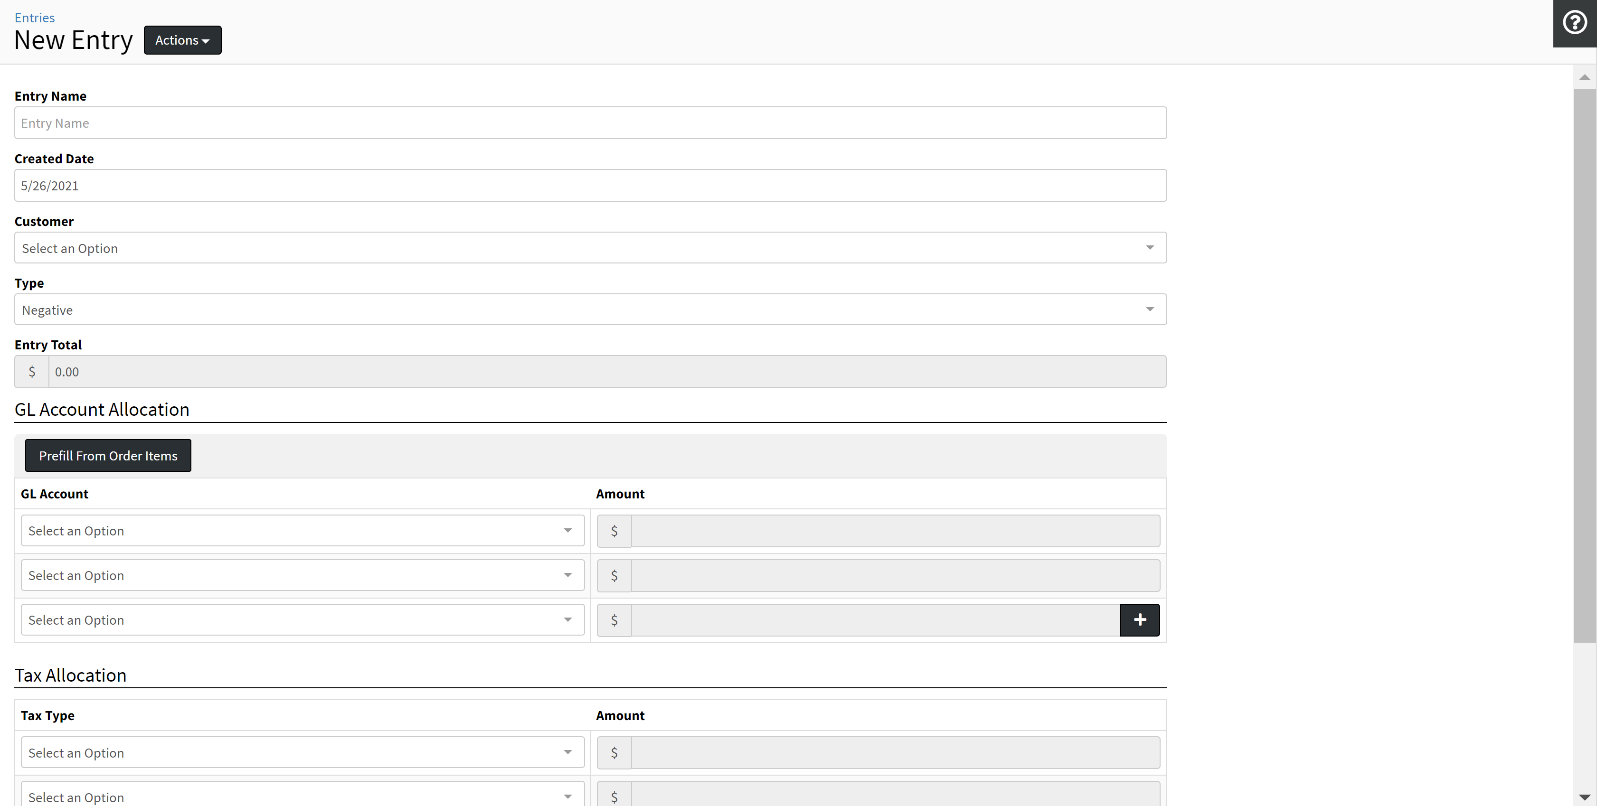The height and width of the screenshot is (806, 1597).
Task: Click the Created Date field
Action: pyautogui.click(x=590, y=185)
